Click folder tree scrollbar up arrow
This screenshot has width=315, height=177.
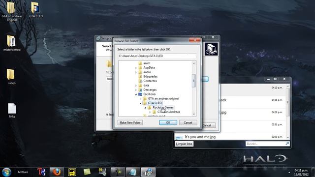194,63
